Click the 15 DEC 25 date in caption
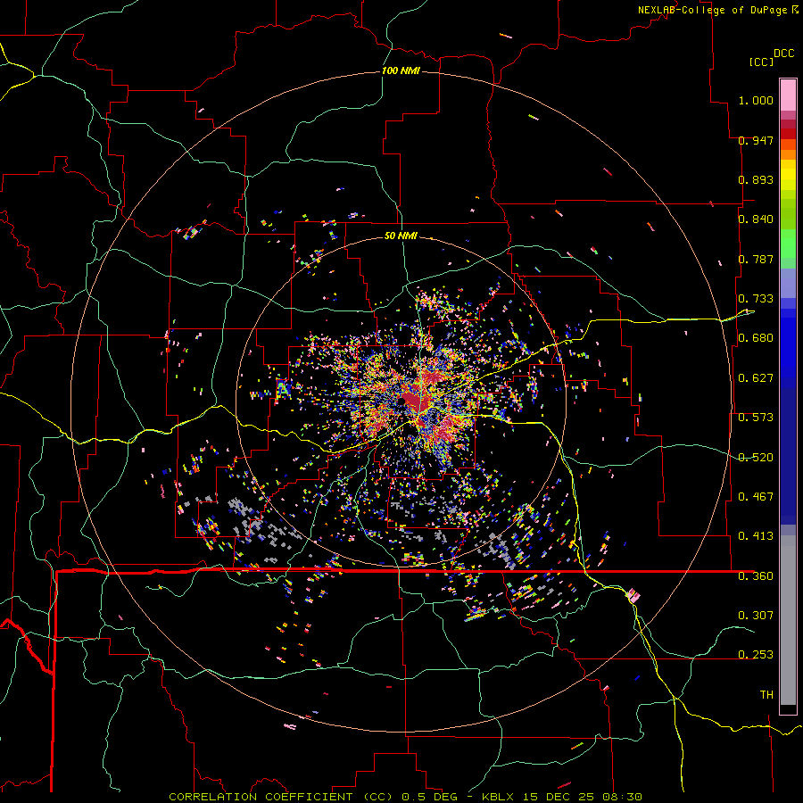The height and width of the screenshot is (803, 803). pyautogui.click(x=559, y=797)
